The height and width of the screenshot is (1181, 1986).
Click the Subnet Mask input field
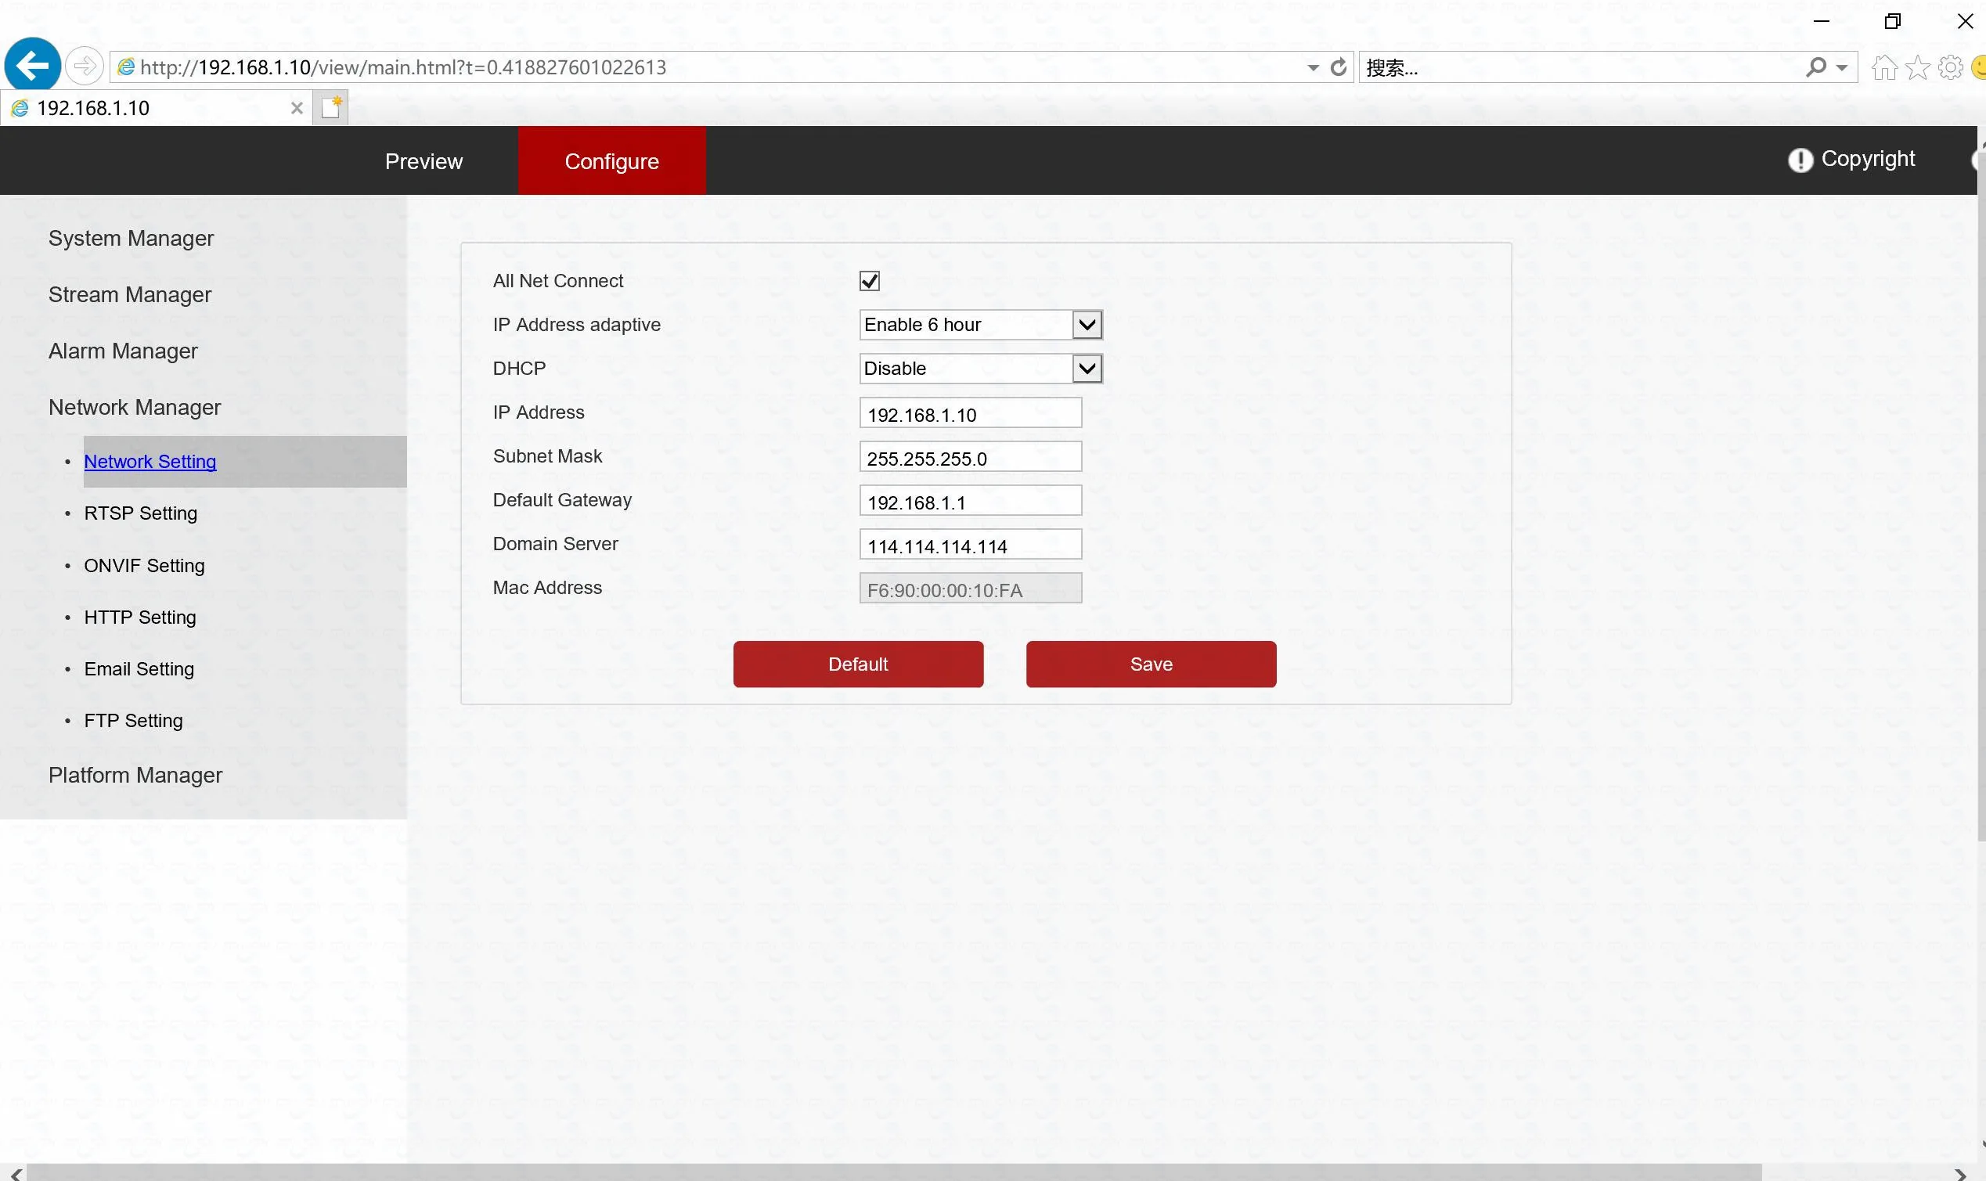(971, 457)
